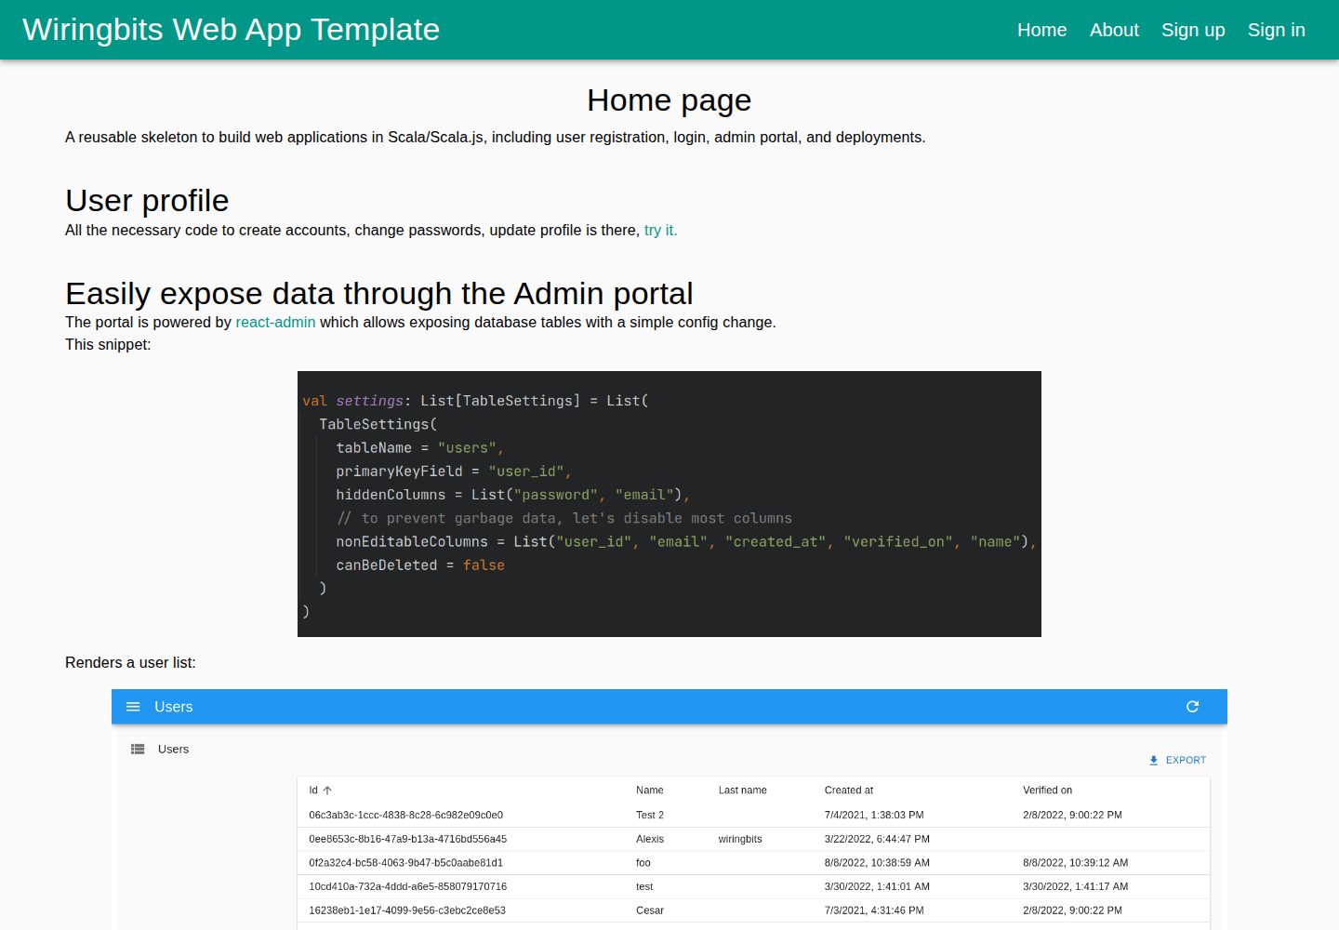Click the name cell 'Alexis'
This screenshot has height=930, width=1339.
pos(650,839)
